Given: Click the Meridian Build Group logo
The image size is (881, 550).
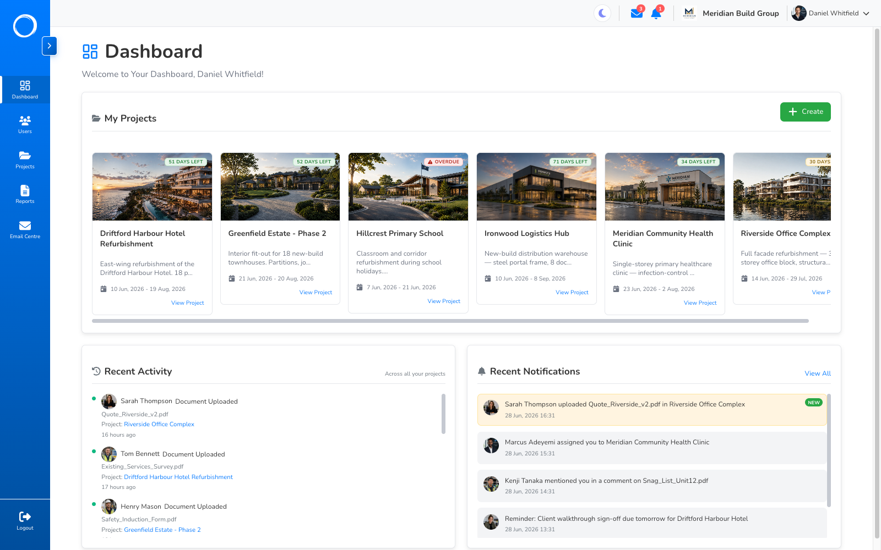Looking at the screenshot, I should click(x=689, y=13).
